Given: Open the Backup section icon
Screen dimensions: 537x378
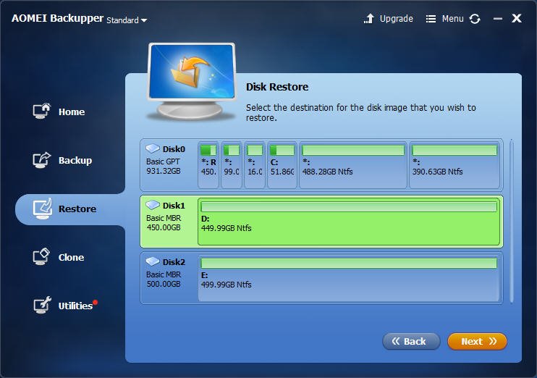Looking at the screenshot, I should point(42,160).
